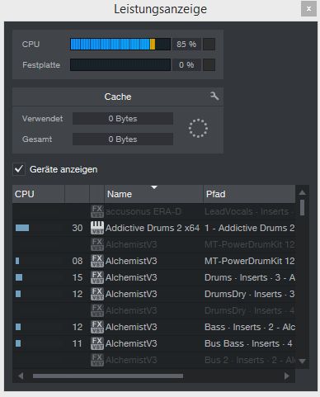Click the horizontal scroll left arrow
Screen dimensions: 320x397
[21, 376]
